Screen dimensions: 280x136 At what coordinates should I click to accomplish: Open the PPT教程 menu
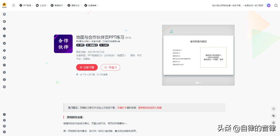[x=26, y=5]
